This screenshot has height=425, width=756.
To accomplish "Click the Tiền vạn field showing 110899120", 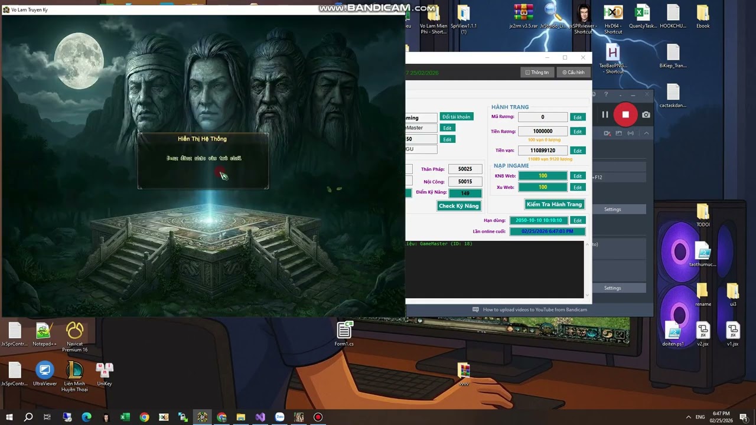I will 543,150.
